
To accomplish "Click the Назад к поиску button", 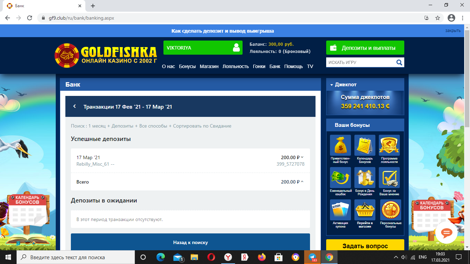I will click(x=190, y=242).
